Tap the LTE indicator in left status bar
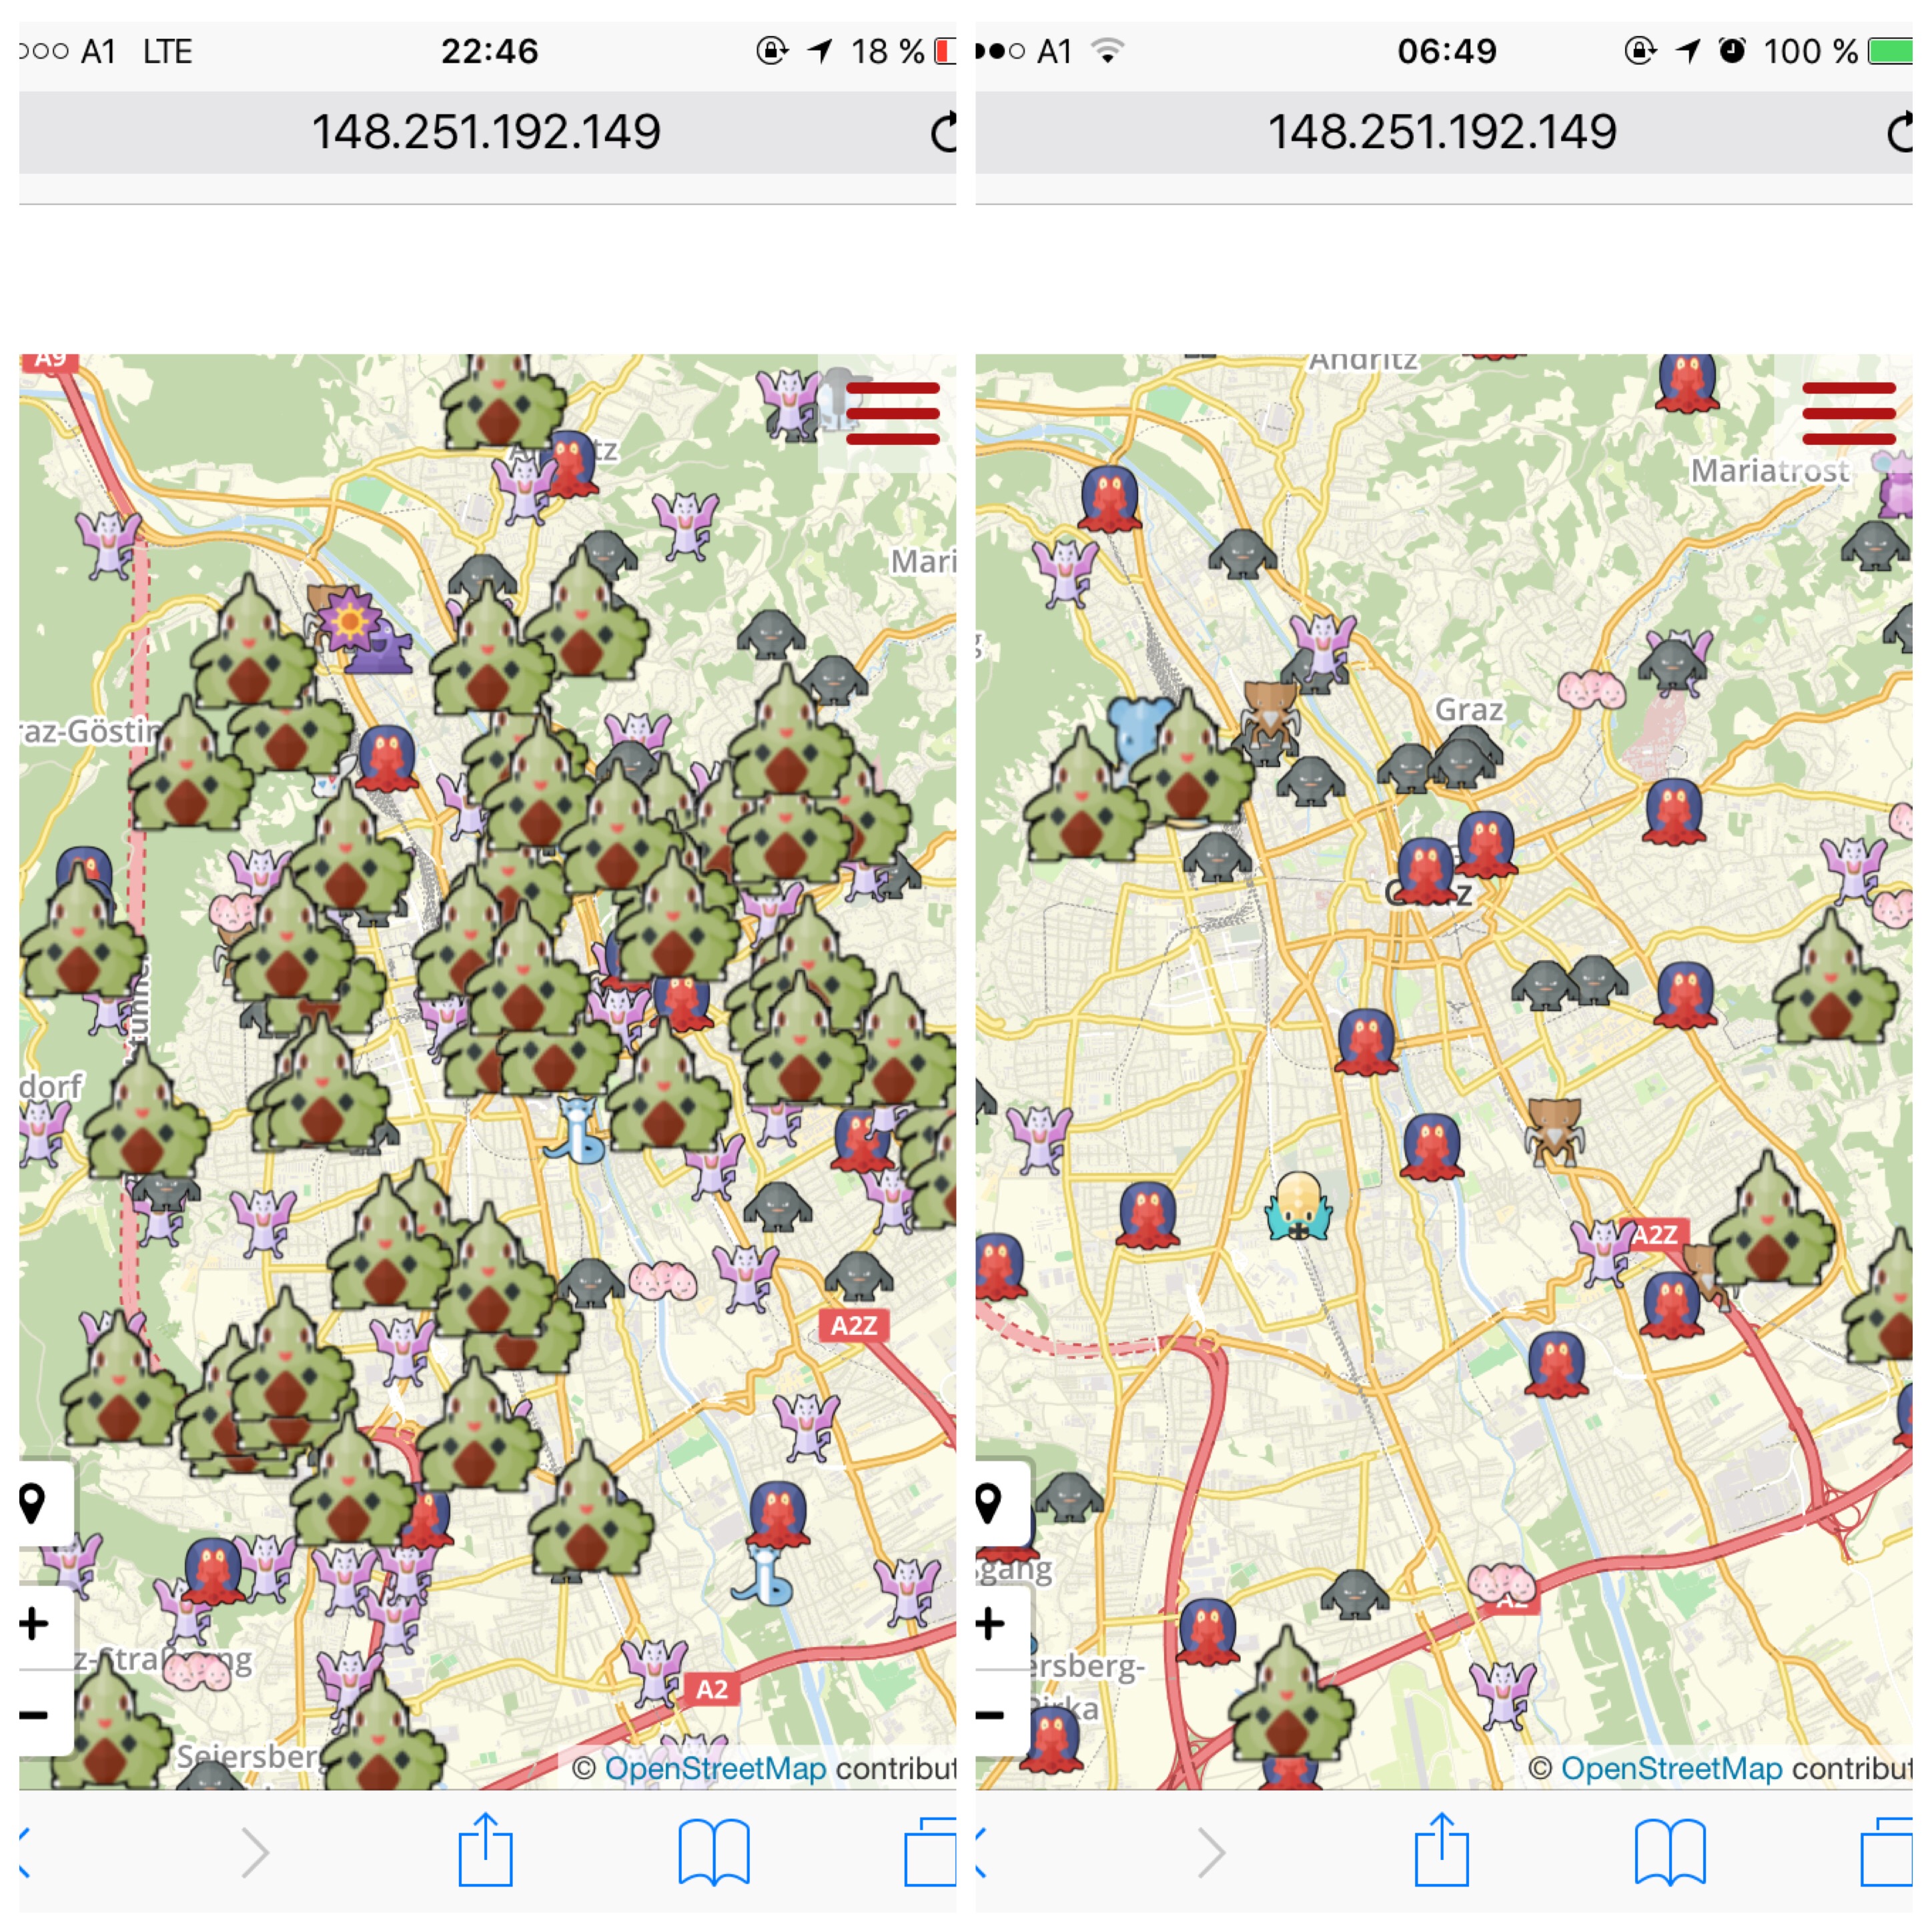 click(x=167, y=51)
